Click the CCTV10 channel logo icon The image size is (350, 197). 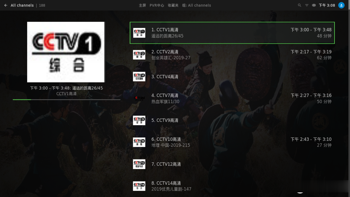point(139,142)
